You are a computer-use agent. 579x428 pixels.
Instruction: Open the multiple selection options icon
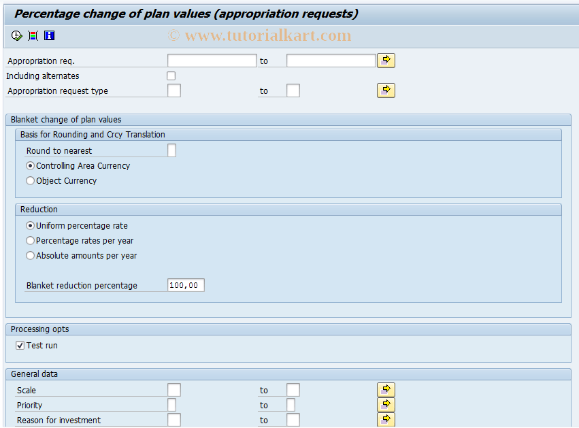click(32, 35)
